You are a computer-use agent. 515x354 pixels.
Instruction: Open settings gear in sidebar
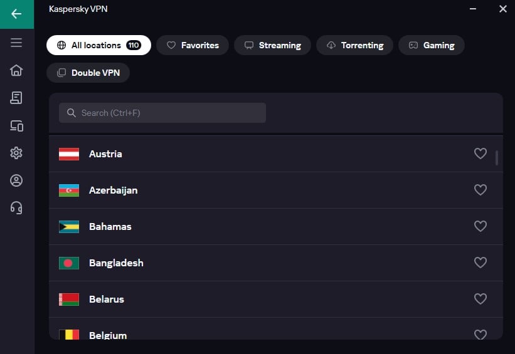point(16,153)
